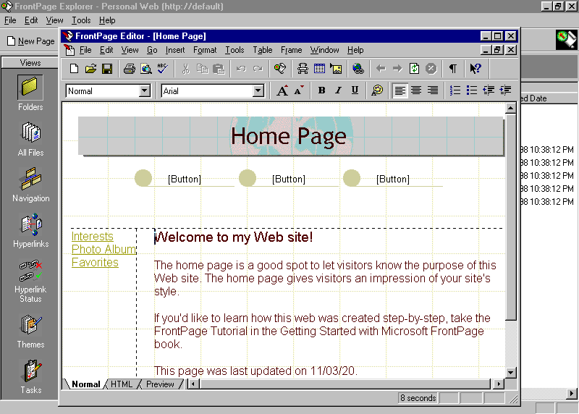Run the spelling check tool
The width and height of the screenshot is (579, 414).
click(162, 69)
